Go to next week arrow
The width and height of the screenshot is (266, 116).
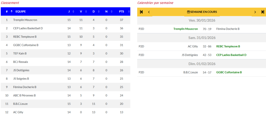point(255,12)
